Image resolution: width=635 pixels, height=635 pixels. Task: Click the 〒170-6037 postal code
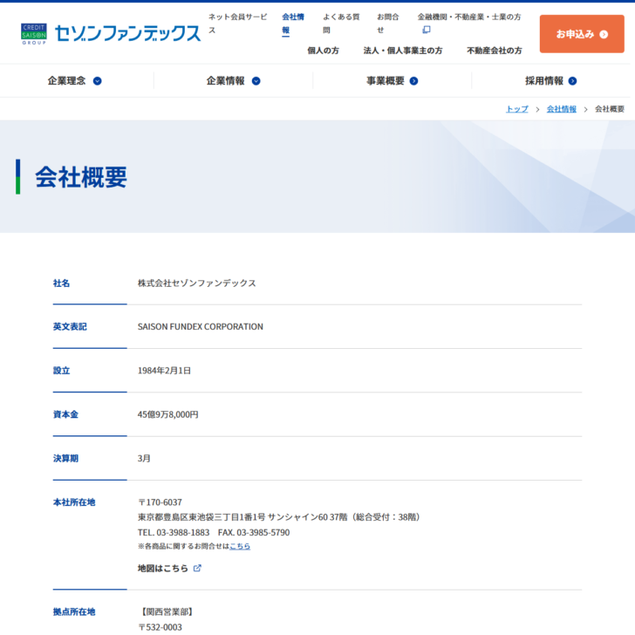[x=160, y=502]
